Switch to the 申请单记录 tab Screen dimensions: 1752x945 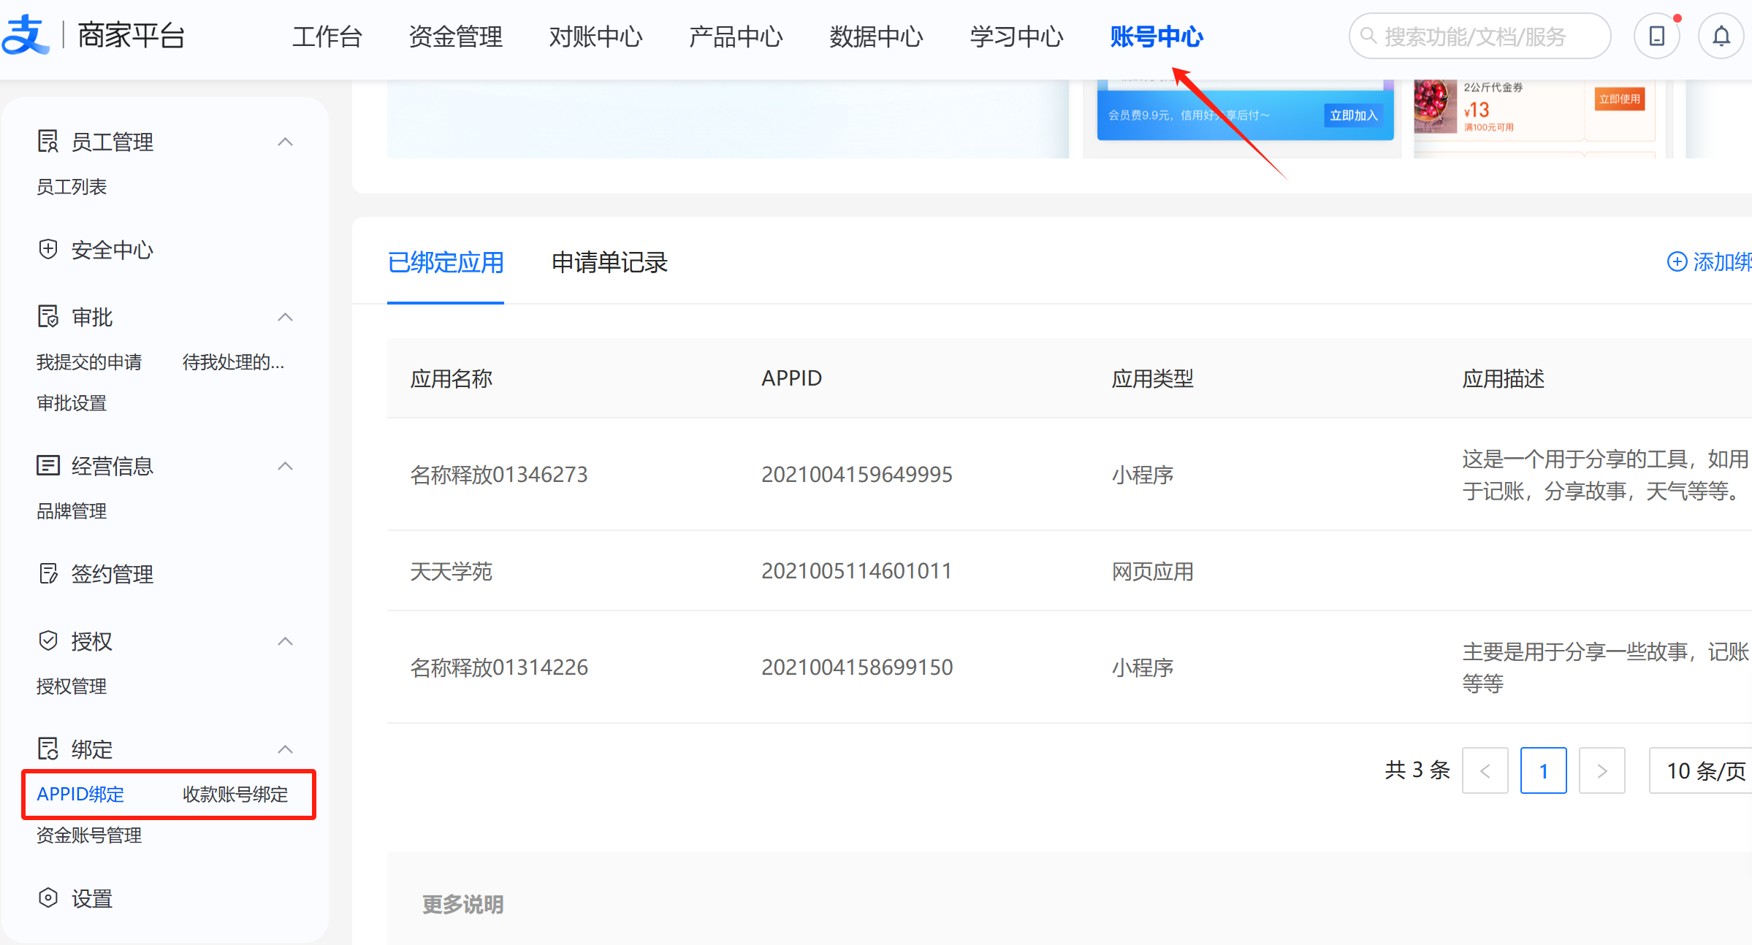pos(609,262)
